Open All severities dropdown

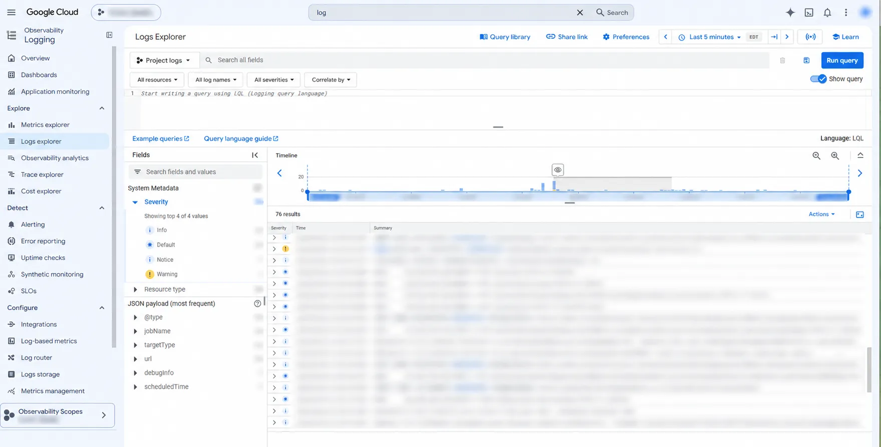tap(274, 80)
